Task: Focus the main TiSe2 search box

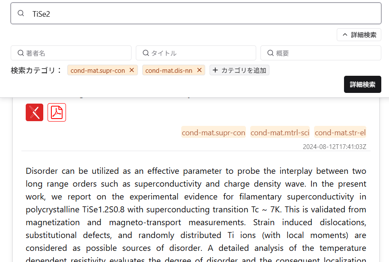Action: pos(201,14)
